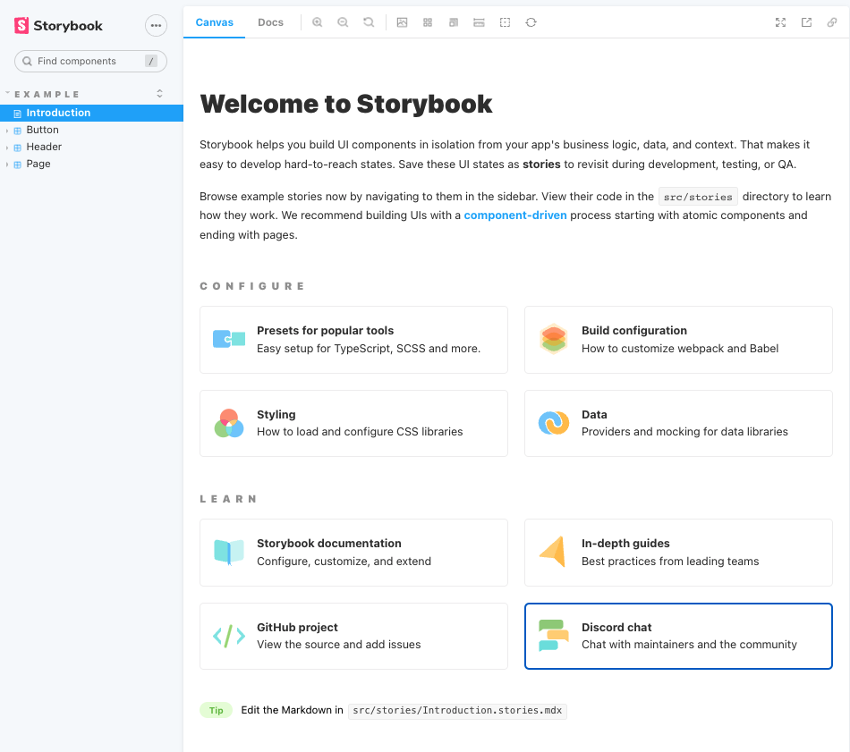This screenshot has height=752, width=850.
Task: Expand the Button component arrow
Action: (x=7, y=131)
